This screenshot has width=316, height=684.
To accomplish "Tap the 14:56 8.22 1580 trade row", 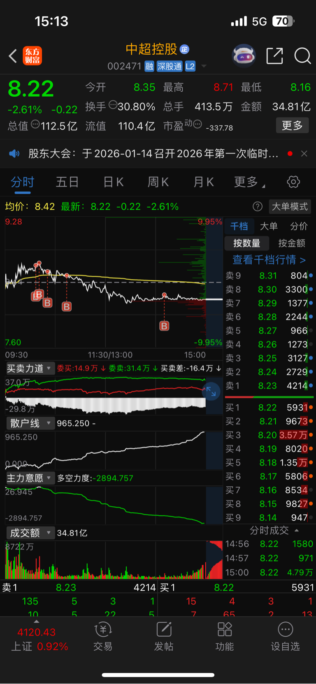I will pyautogui.click(x=269, y=544).
